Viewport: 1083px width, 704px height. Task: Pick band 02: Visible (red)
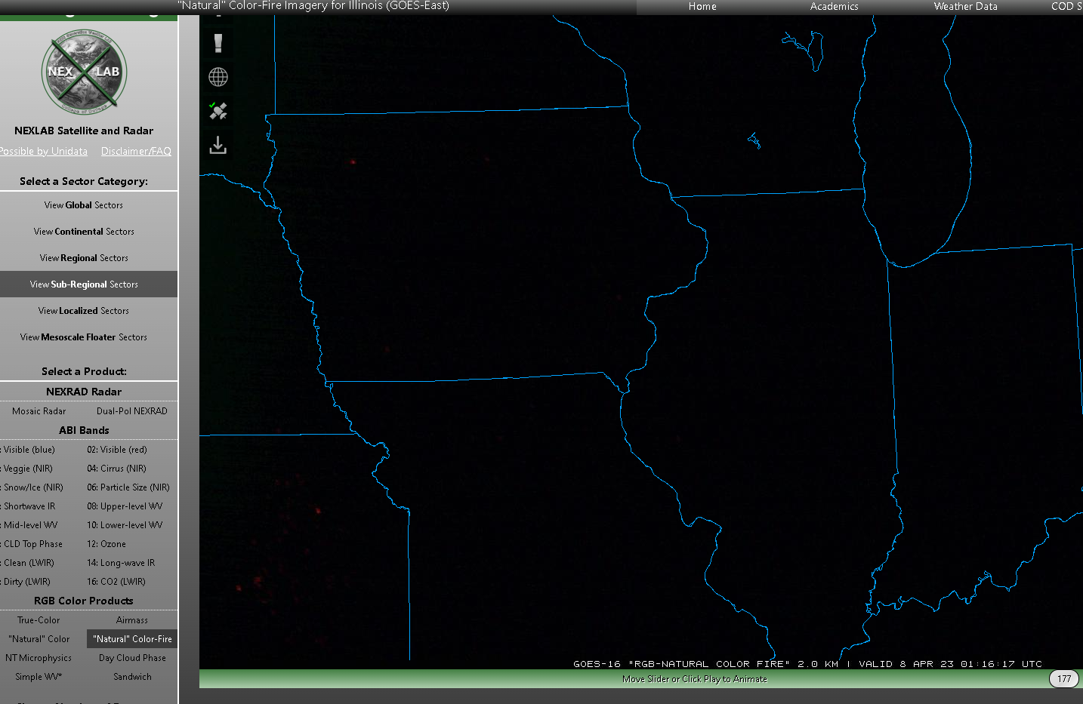[117, 450]
